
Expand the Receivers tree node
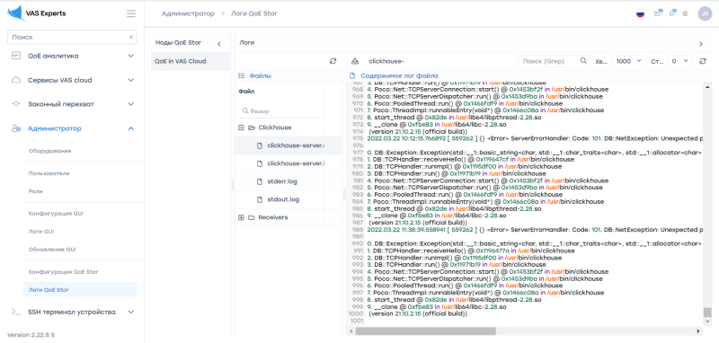(241, 217)
